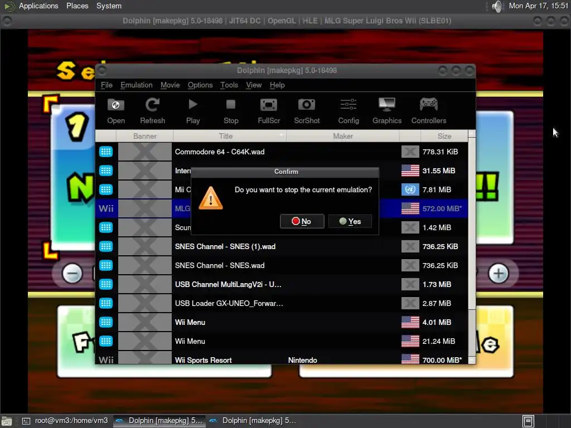Open the Help menu
571x428 pixels.
point(277,85)
